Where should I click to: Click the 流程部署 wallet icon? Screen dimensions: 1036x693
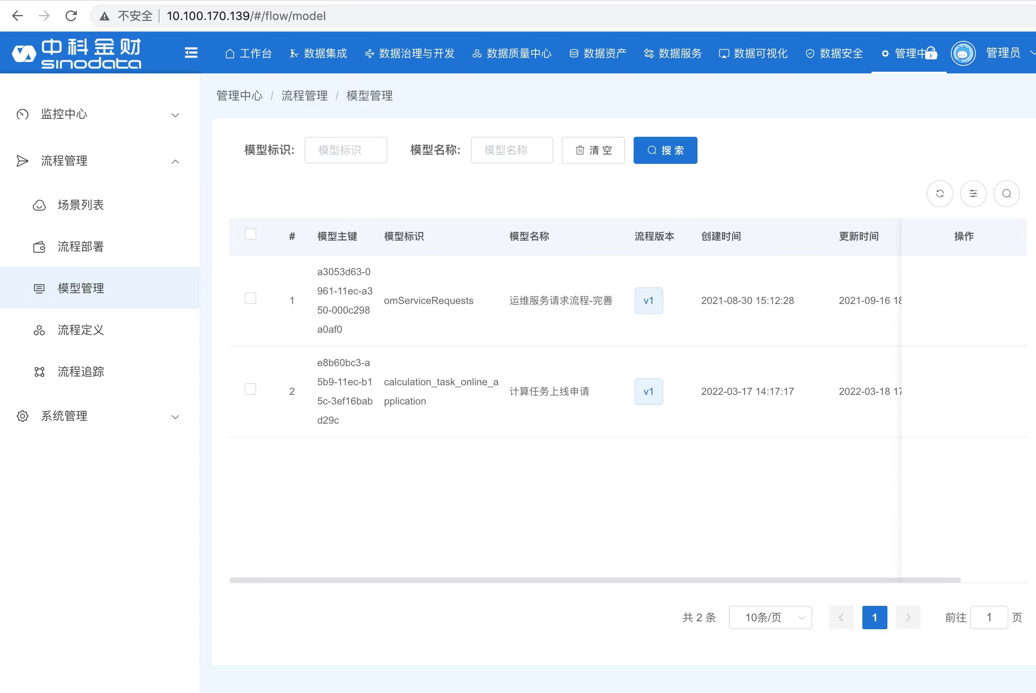39,246
